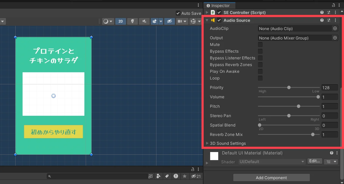Click the Audio Source speaker icon
The image size is (344, 184).
(x=213, y=20)
